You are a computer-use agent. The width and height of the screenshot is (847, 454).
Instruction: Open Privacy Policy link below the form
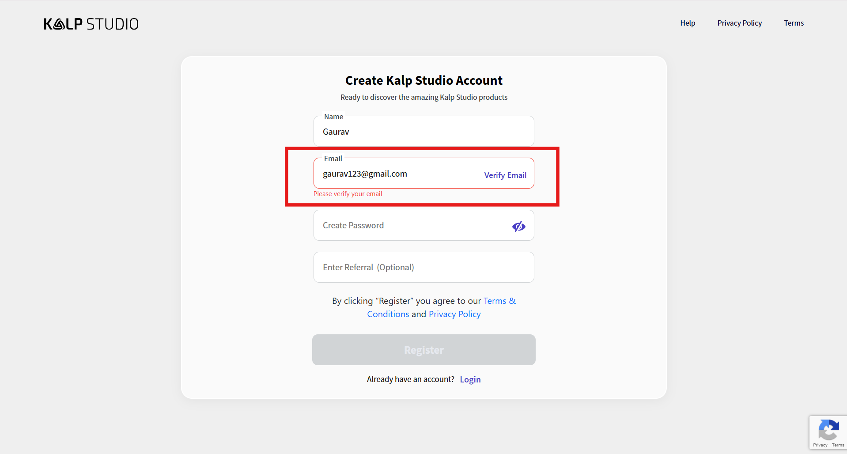click(454, 314)
